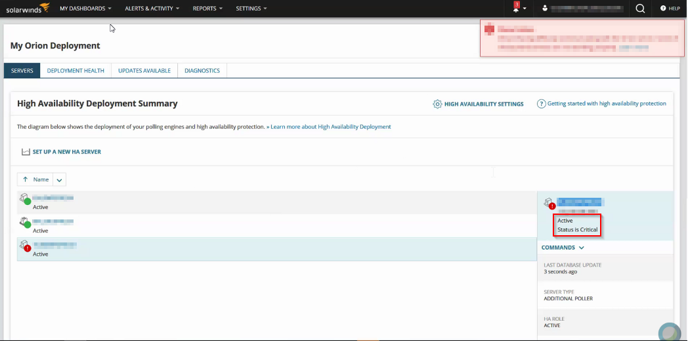Open the Diagnostics tab

pos(202,71)
